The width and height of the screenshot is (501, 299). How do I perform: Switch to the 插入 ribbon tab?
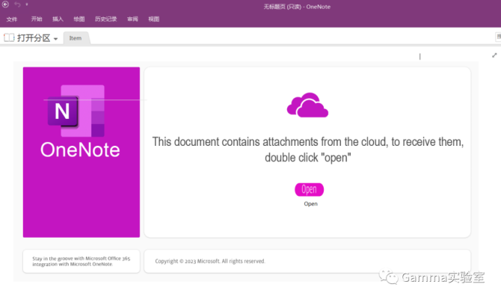tap(58, 19)
